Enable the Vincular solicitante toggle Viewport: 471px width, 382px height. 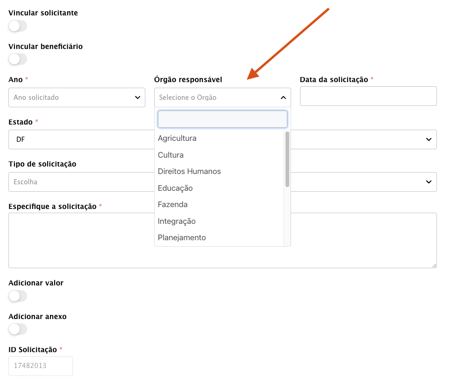18,26
